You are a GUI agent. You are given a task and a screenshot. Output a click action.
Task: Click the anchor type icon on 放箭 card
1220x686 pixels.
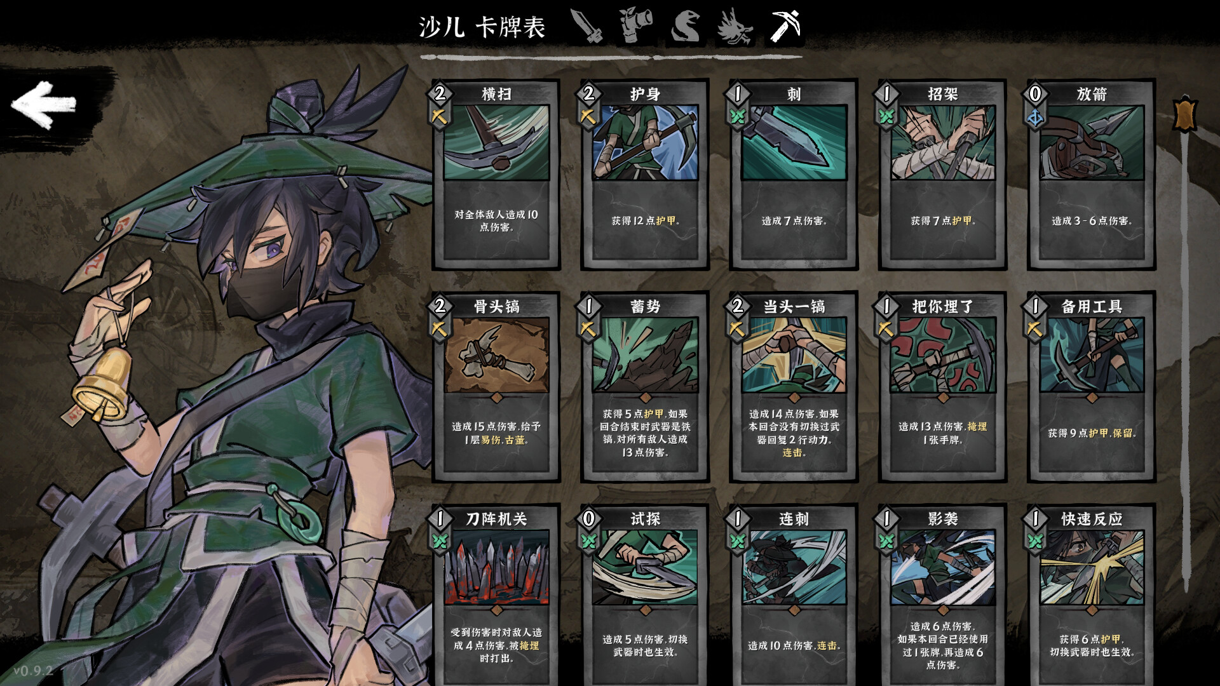click(1035, 118)
